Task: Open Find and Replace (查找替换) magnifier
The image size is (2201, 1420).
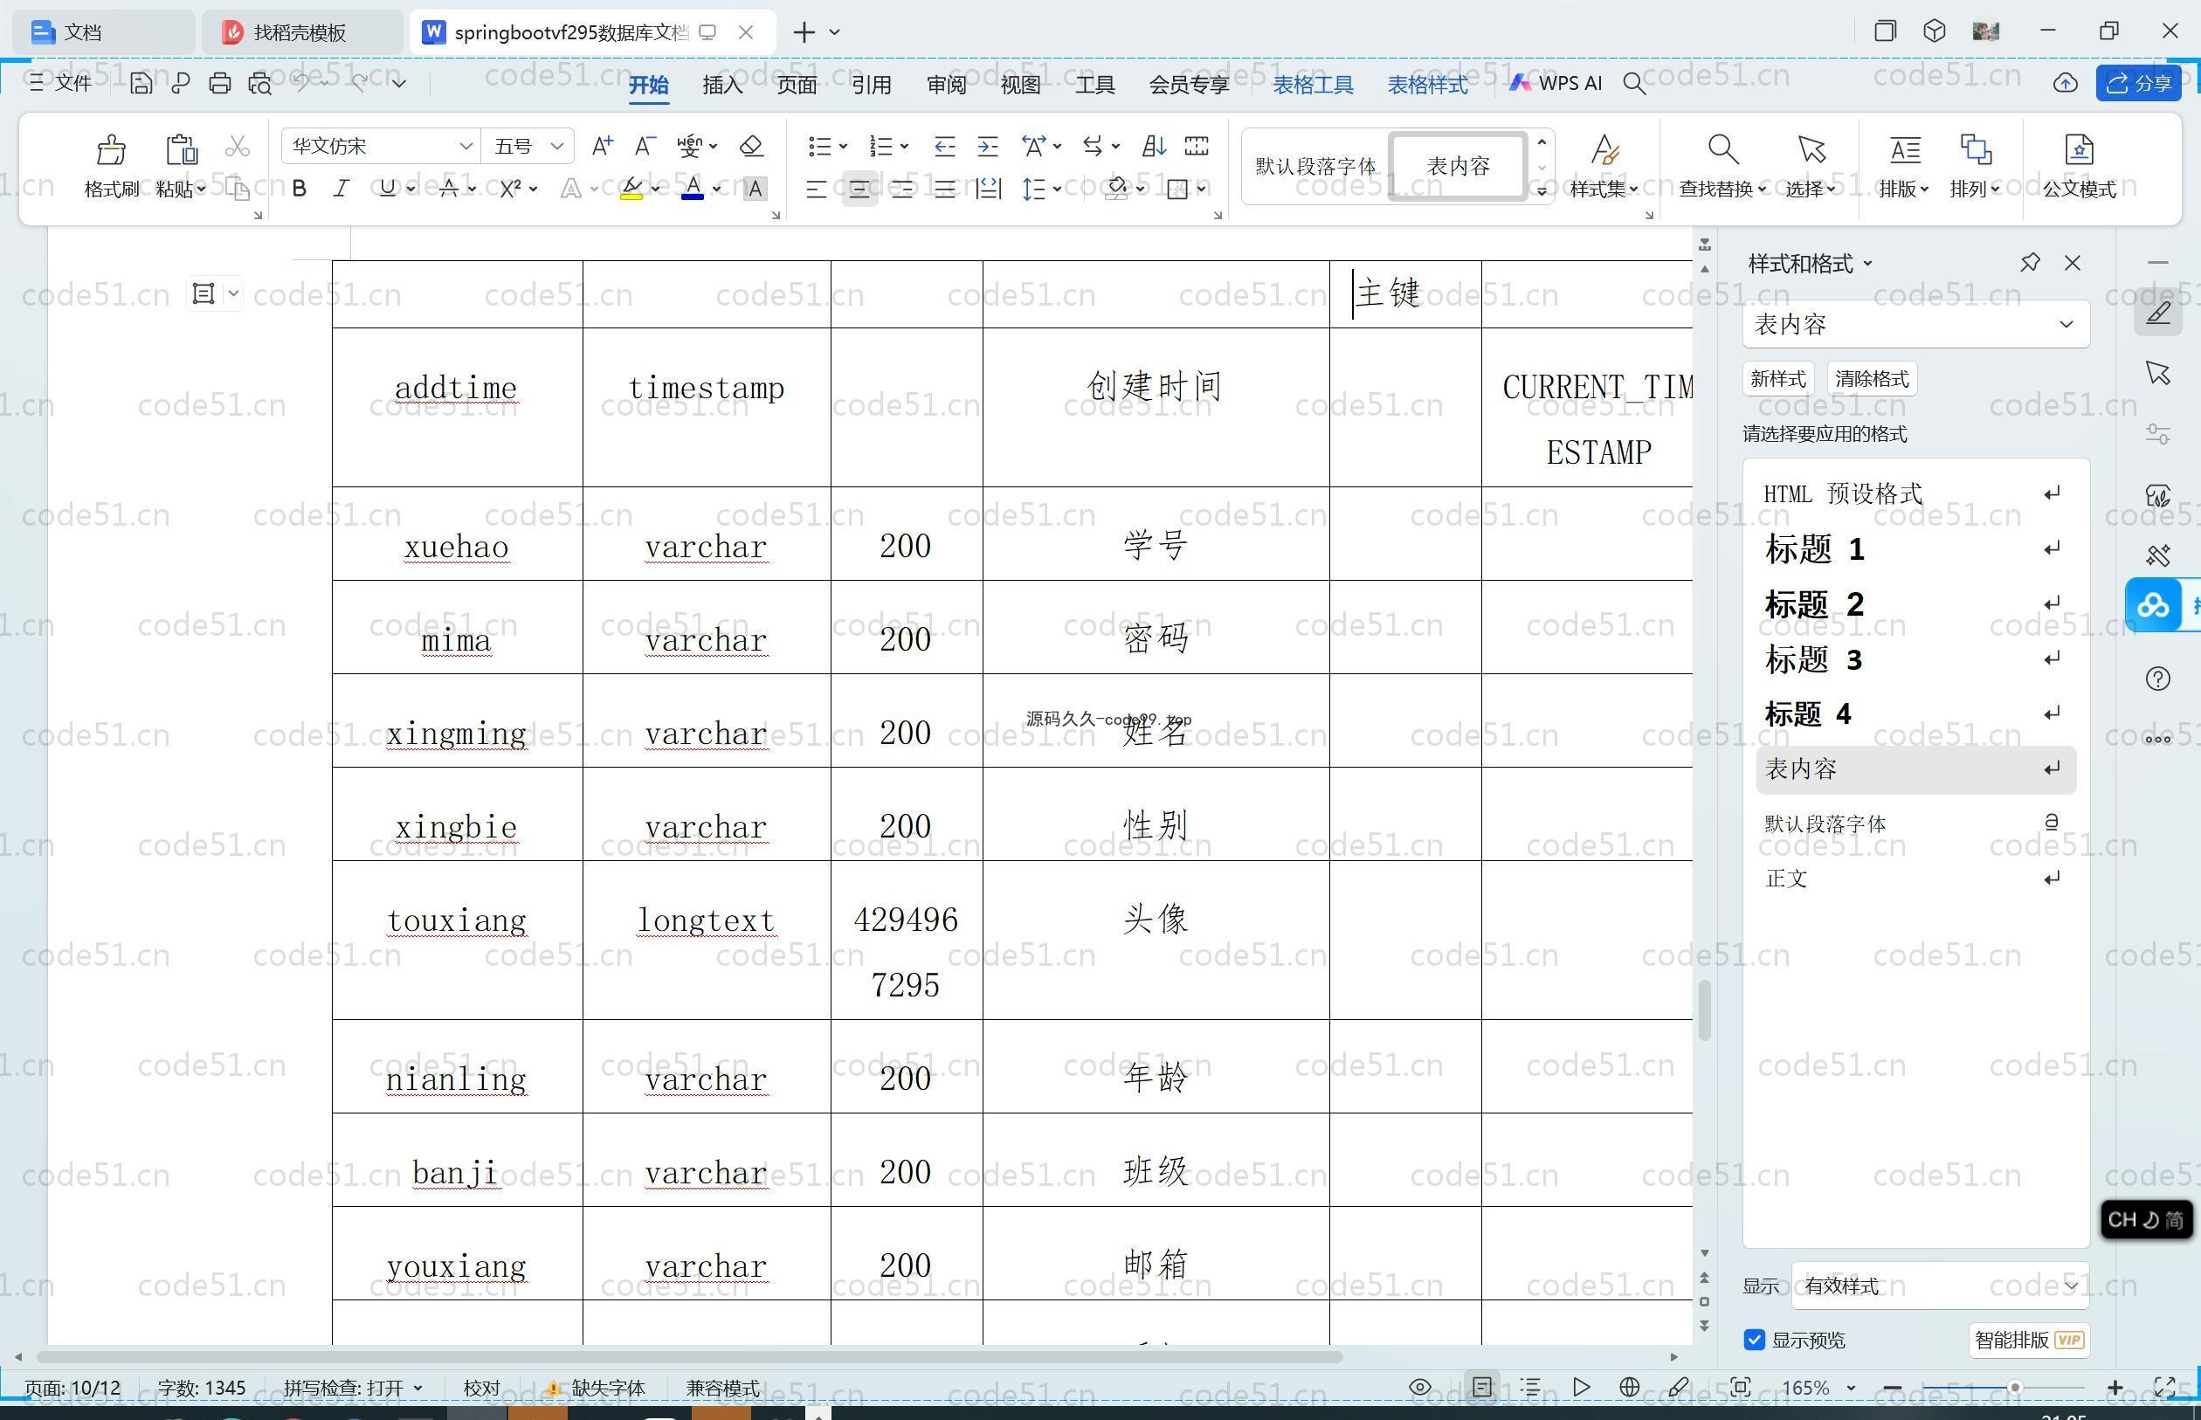Action: point(1722,149)
